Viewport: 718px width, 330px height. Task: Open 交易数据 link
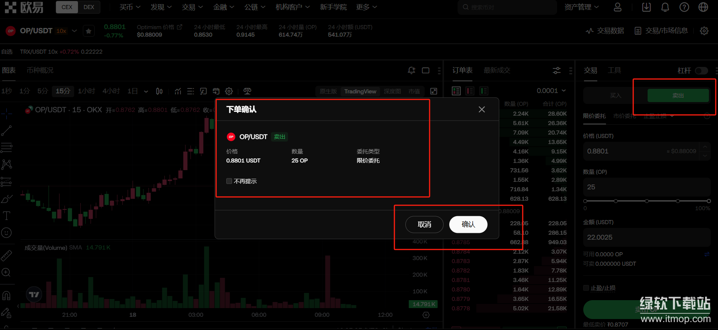point(605,31)
